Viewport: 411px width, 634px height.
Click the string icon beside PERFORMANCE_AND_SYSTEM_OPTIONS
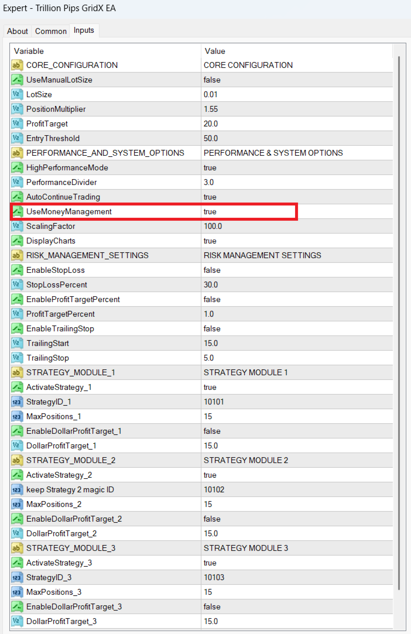click(16, 153)
